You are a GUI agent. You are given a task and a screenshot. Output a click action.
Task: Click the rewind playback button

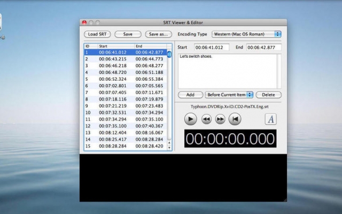tap(206, 119)
